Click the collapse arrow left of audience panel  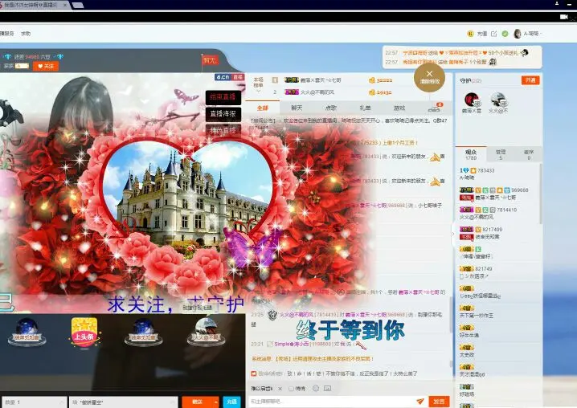click(452, 234)
